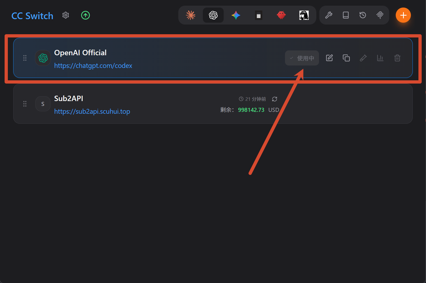
Task: Open the sub2api.scuhui.top link
Action: (92, 111)
